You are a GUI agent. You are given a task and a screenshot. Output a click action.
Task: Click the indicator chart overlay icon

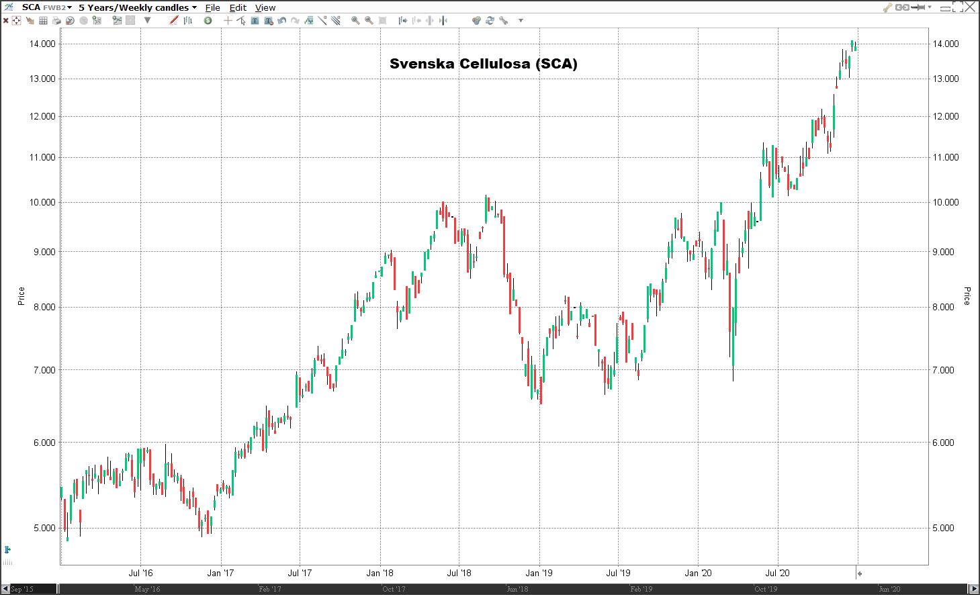tap(309, 21)
